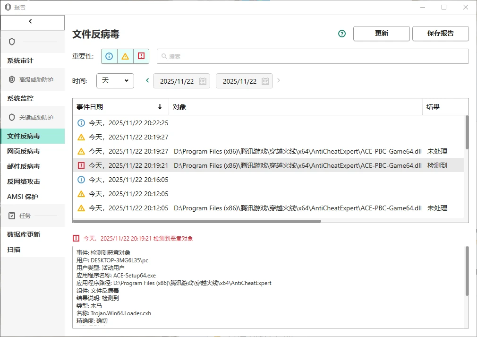Click the sort arrow on 事件日期 column
477x337 pixels.
(160, 107)
